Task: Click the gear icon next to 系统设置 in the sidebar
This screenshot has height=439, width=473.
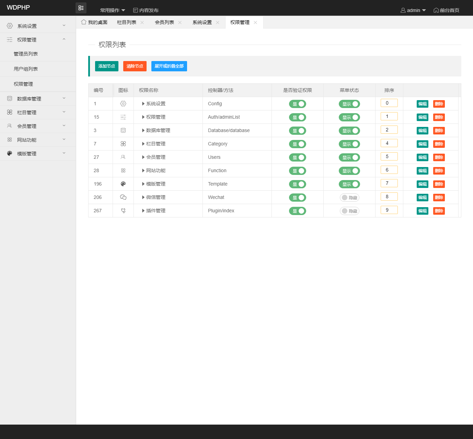Action: 10,26
